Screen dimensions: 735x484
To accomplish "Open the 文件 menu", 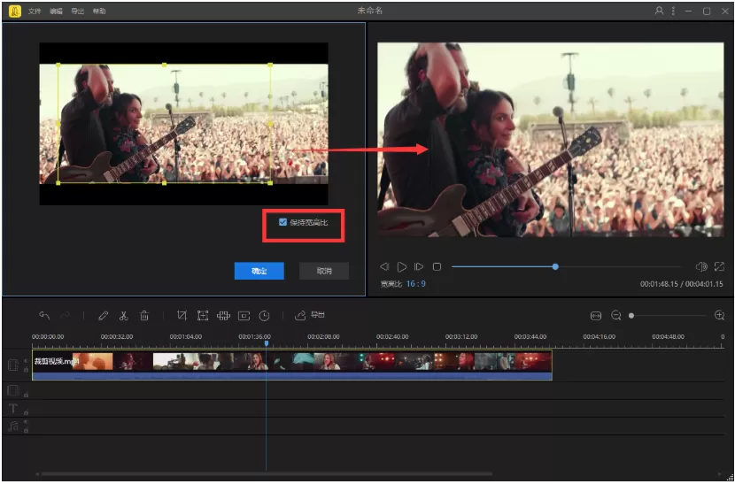I will pyautogui.click(x=35, y=11).
